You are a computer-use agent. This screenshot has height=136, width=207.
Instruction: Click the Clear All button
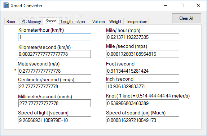(x=186, y=18)
